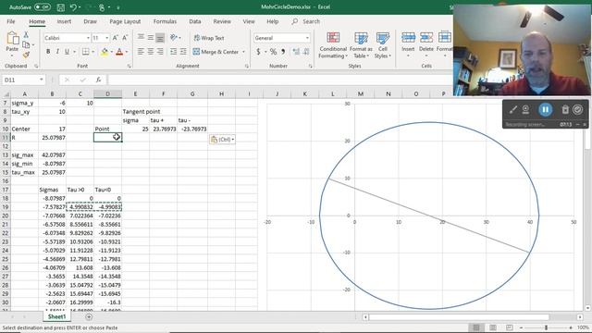Expand the Name Box dropdown arrow
The image size is (592, 333).
point(41,80)
